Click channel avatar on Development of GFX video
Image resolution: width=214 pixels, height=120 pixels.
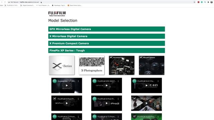[x=55, y=81]
